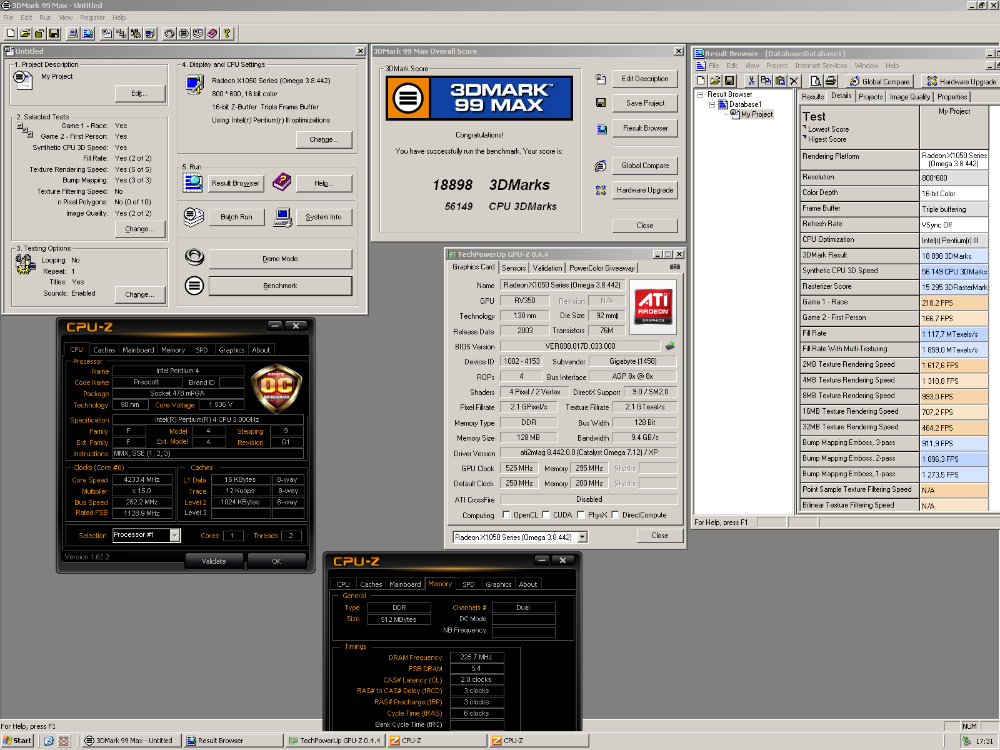The height and width of the screenshot is (750, 1000).
Task: Click the GPU-Z screenshot camera icon
Action: 675,267
